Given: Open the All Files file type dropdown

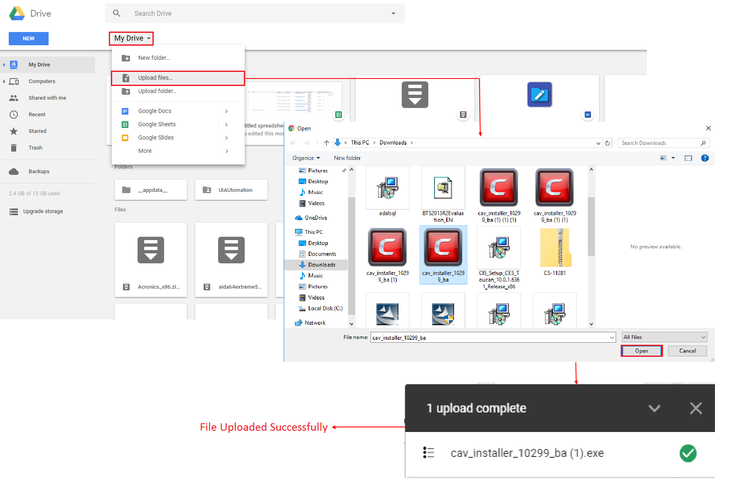Looking at the screenshot, I should [663, 337].
